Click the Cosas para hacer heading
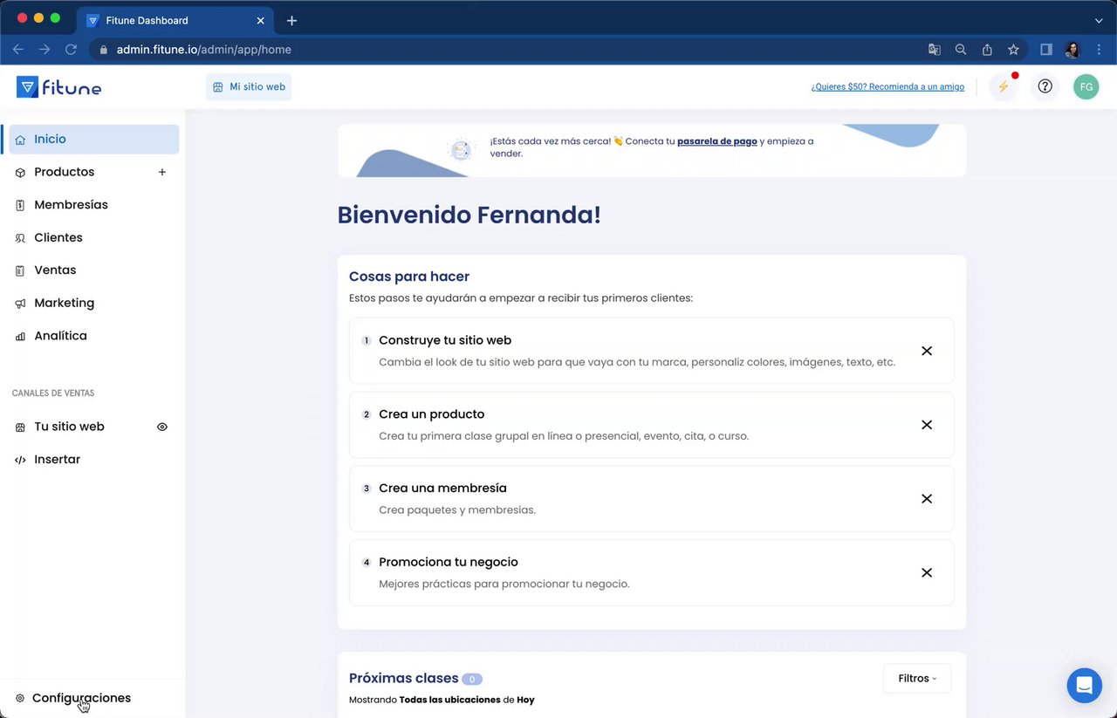The image size is (1117, 718). point(409,277)
